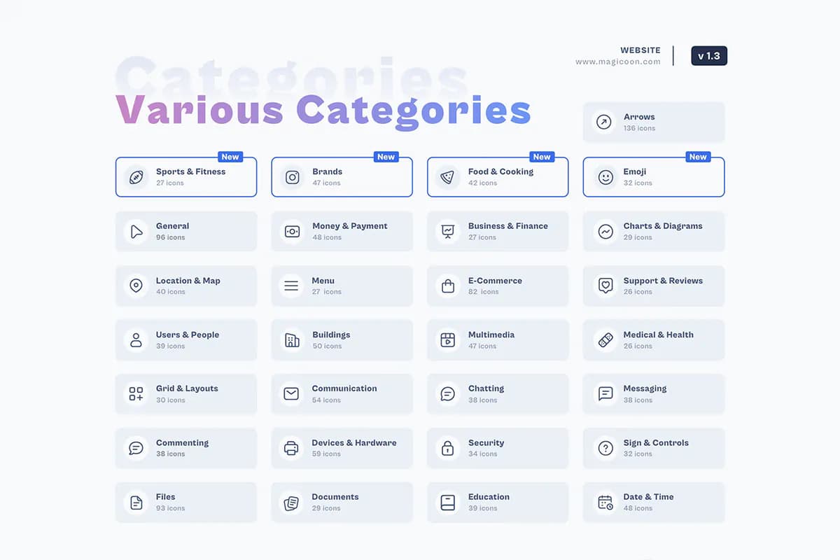Open the Date & Time calendar icon
The image size is (840, 560).
(606, 503)
